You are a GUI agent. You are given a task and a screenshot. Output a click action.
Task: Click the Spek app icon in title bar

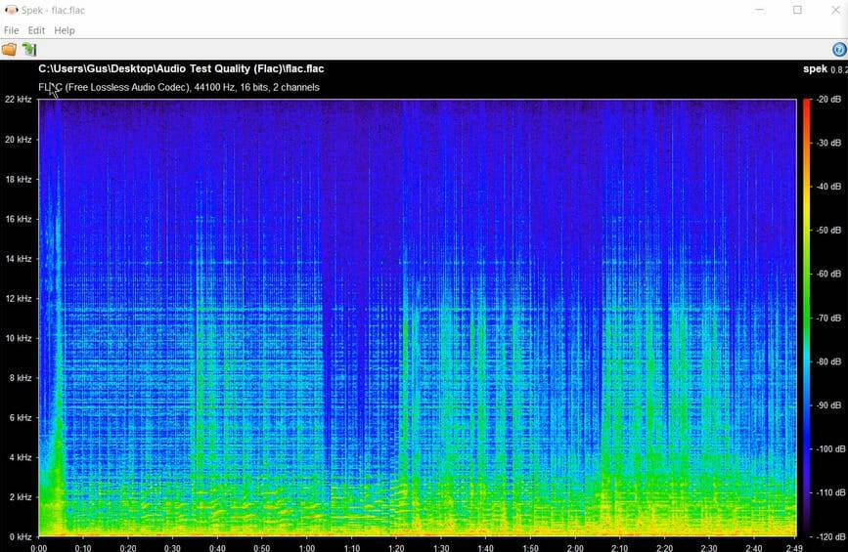pyautogui.click(x=11, y=10)
